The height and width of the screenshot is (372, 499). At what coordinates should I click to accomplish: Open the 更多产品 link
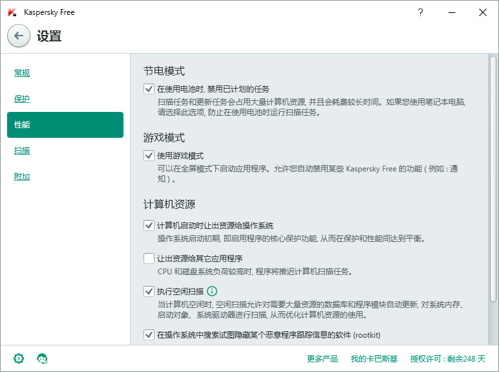tap(322, 359)
